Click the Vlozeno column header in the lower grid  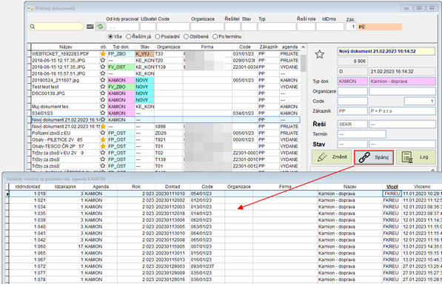422,187
